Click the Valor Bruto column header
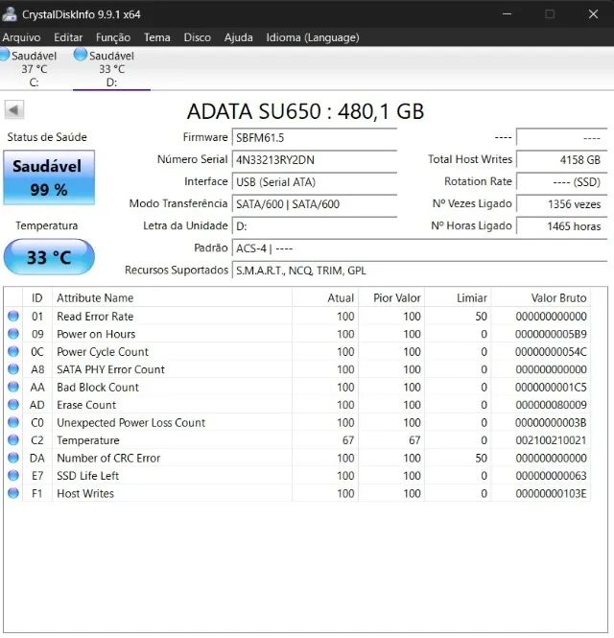Image resolution: width=614 pixels, height=638 pixels. 540,297
